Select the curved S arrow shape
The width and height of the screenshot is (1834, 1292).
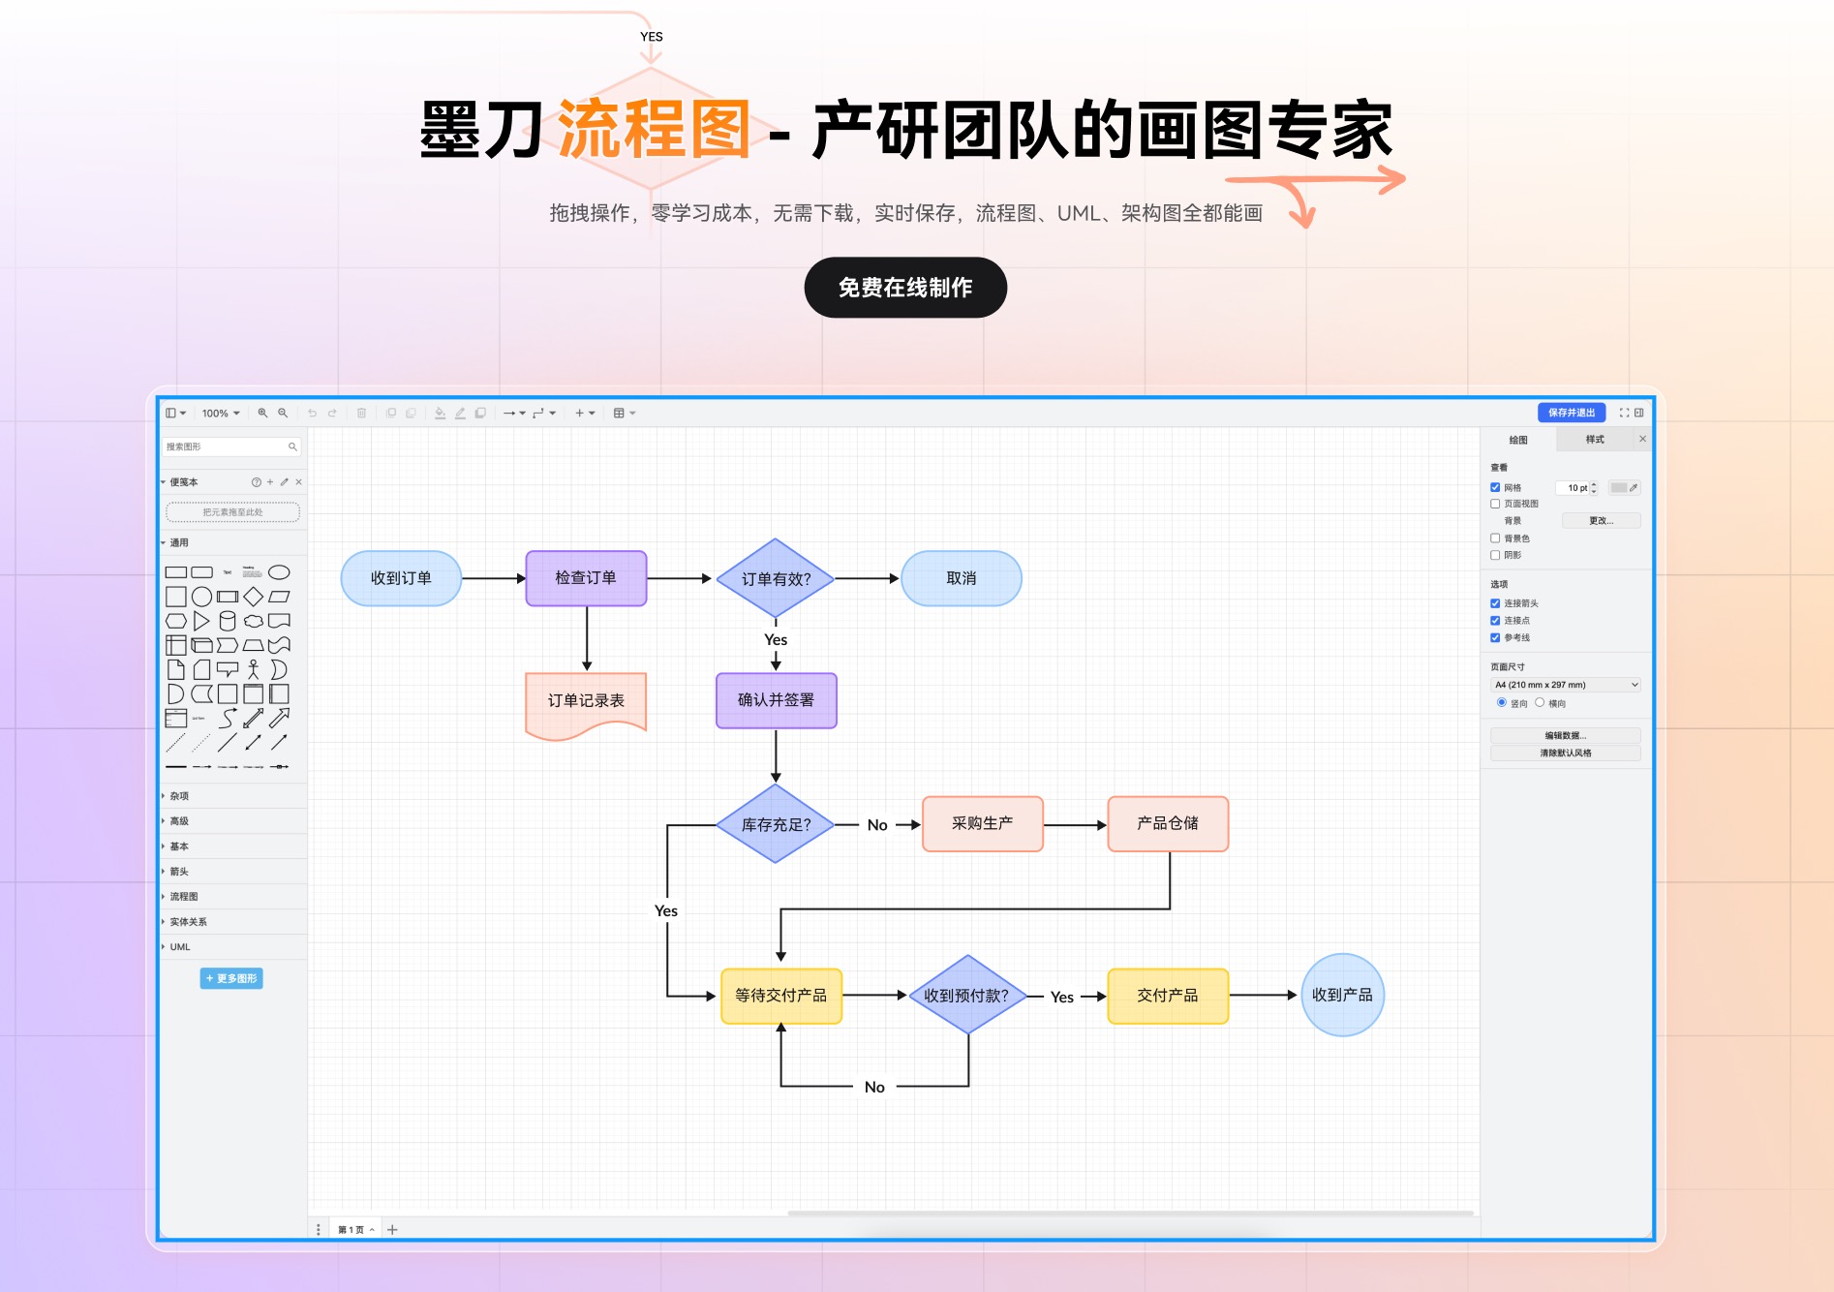click(x=228, y=718)
